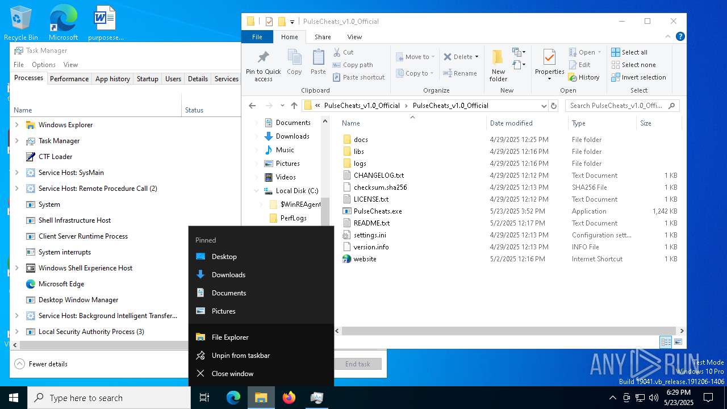727x409 pixels.
Task: Click Fewer details in Task Manager
Action: click(41, 364)
